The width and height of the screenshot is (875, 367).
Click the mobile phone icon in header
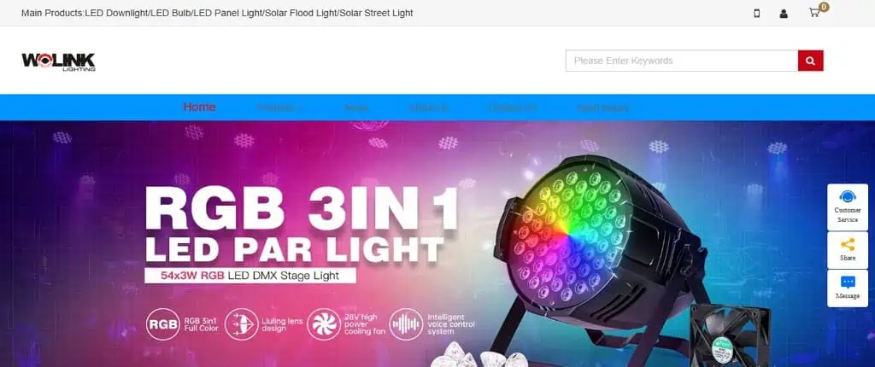tap(757, 14)
